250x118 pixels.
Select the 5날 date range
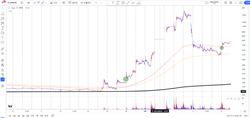pyautogui.click(x=14, y=116)
